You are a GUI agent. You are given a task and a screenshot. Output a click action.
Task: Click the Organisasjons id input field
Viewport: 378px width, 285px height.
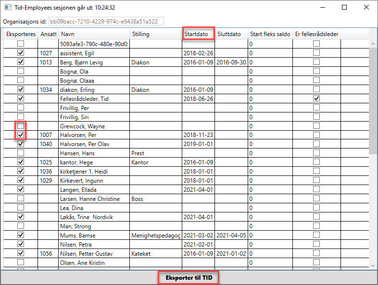[106, 21]
